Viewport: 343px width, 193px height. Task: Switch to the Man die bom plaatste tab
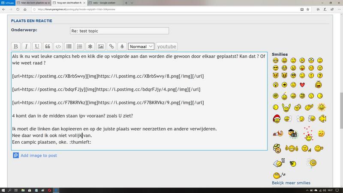[33, 3]
